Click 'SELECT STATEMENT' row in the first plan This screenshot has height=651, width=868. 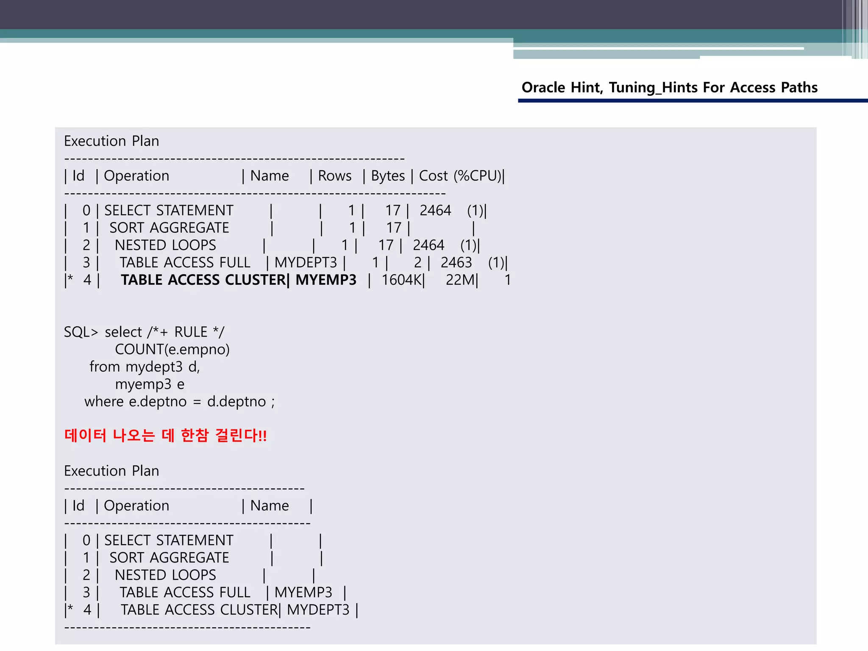coord(169,211)
